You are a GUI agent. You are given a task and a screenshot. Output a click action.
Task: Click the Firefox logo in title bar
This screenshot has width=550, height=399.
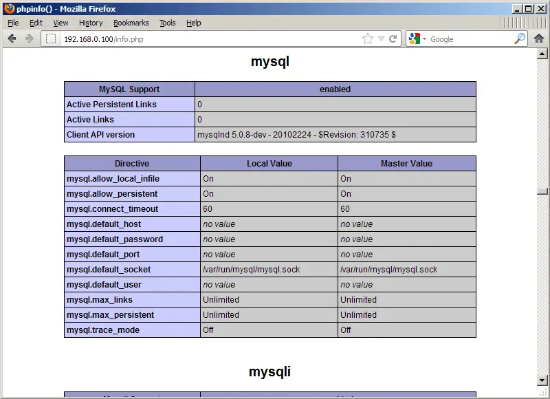pos(10,8)
